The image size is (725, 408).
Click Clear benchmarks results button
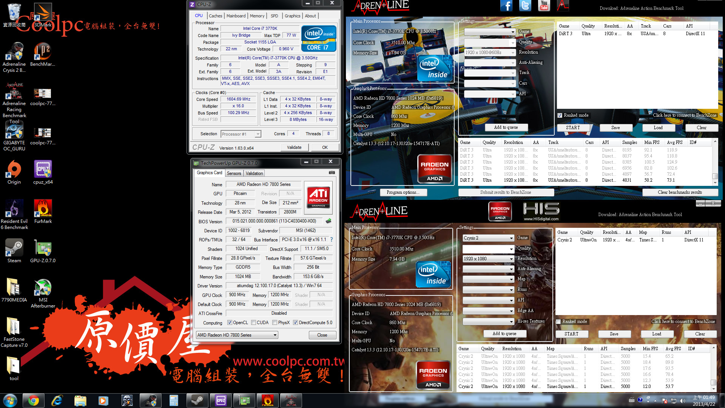click(680, 192)
